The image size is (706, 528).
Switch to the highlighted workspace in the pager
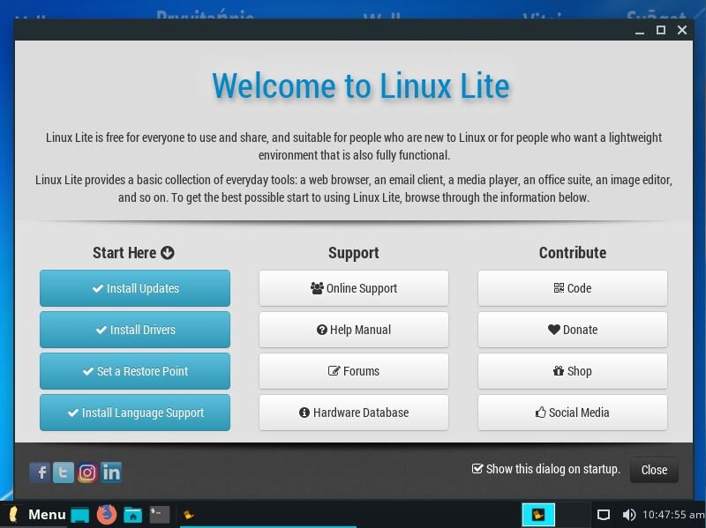538,515
